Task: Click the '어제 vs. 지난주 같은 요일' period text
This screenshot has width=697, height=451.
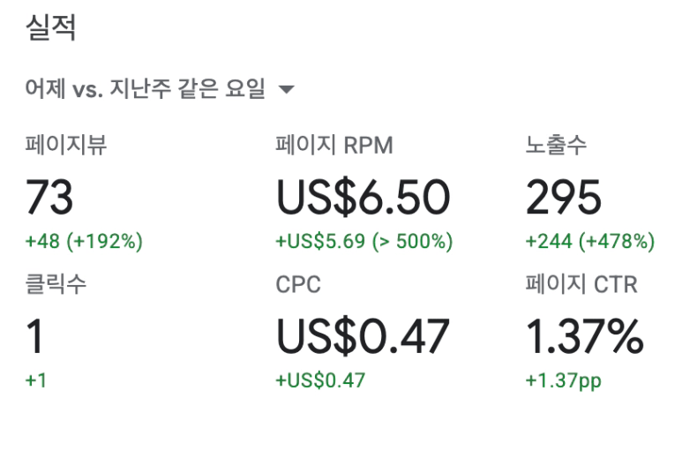Action: 146,89
